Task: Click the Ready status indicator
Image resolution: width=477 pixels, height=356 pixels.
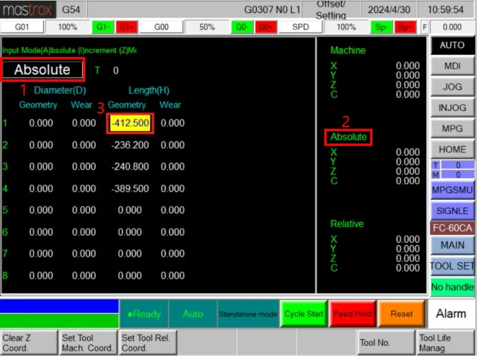Action: point(144,314)
